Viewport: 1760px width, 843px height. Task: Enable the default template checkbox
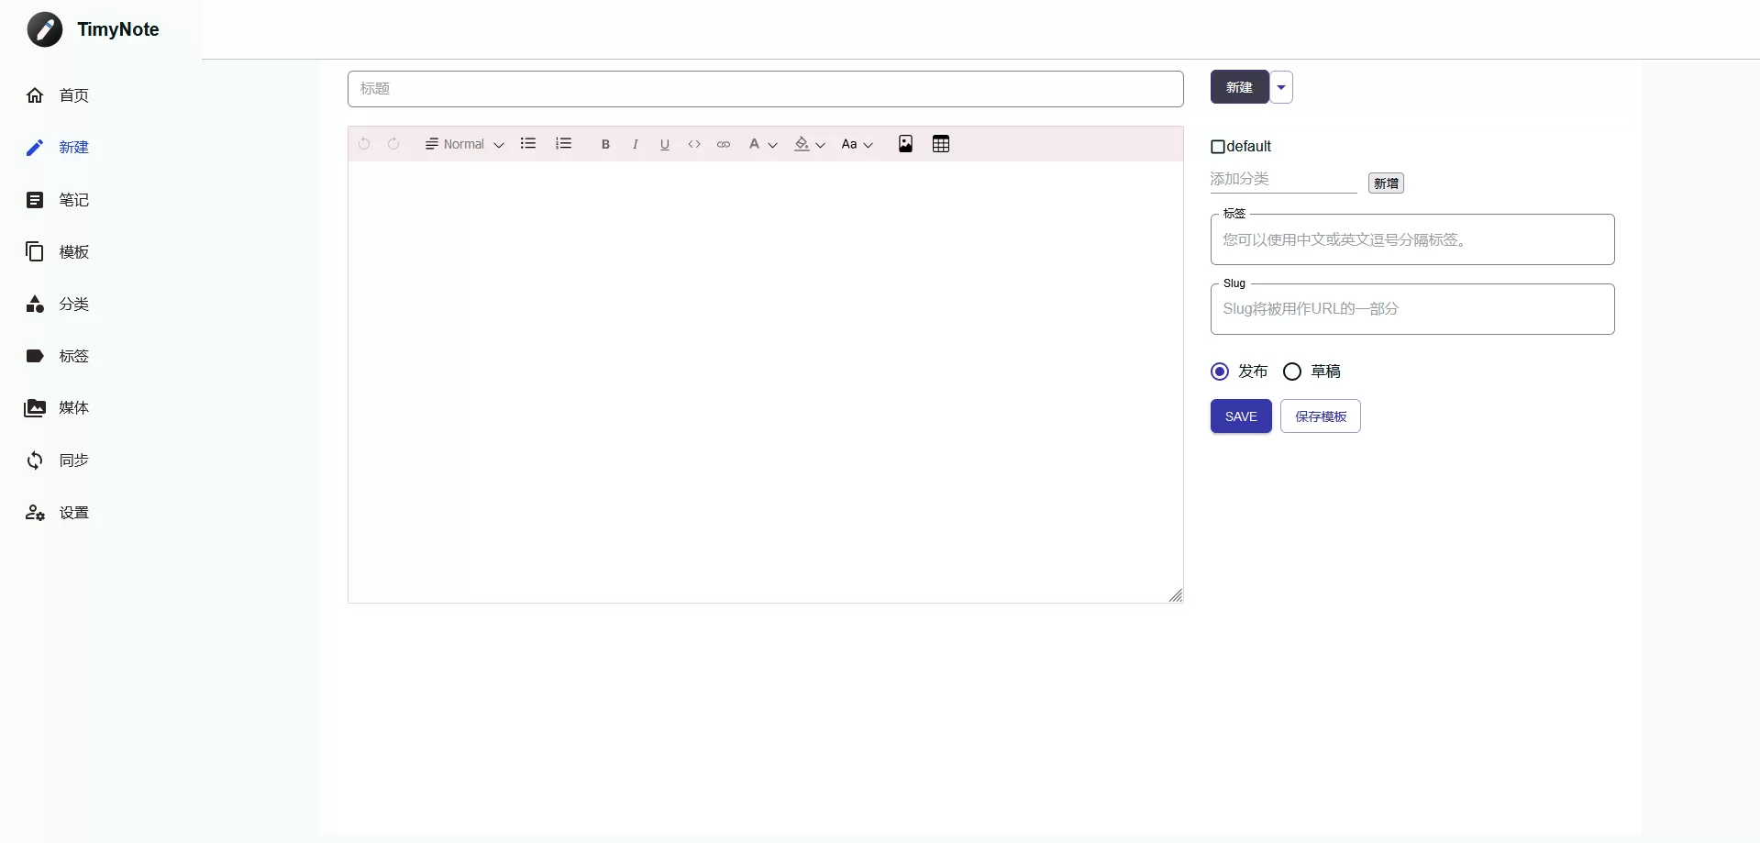tap(1219, 146)
